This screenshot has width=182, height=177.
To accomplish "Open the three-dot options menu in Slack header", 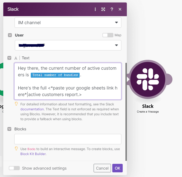I will (95, 9).
